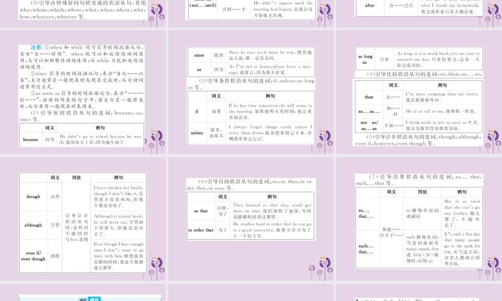The height and width of the screenshot is (301, 502).
Task: Click the 'if' cell in the condition table
Action: [x=197, y=111]
